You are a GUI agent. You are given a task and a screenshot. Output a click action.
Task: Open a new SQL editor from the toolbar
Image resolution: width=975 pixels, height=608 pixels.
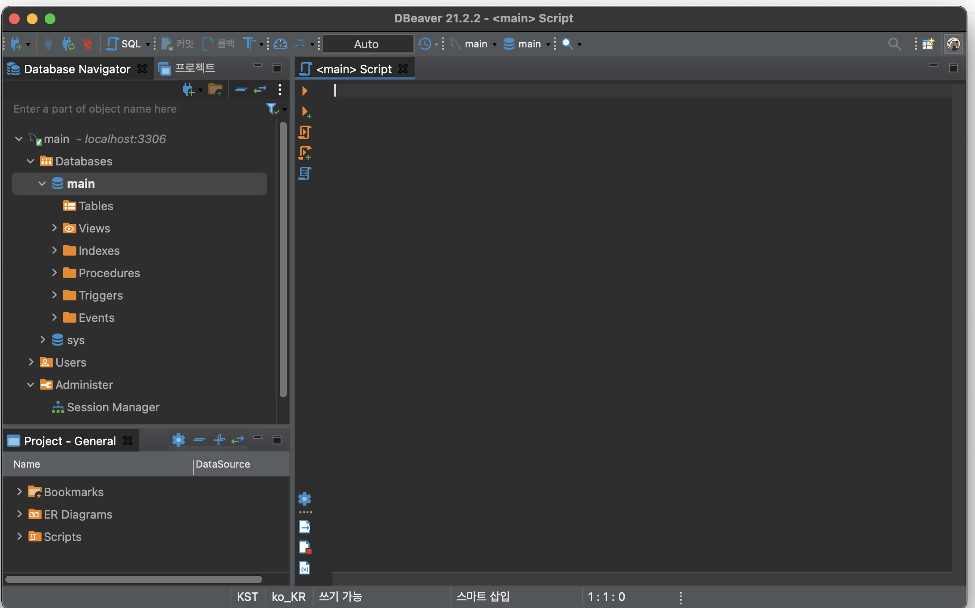[x=123, y=44]
